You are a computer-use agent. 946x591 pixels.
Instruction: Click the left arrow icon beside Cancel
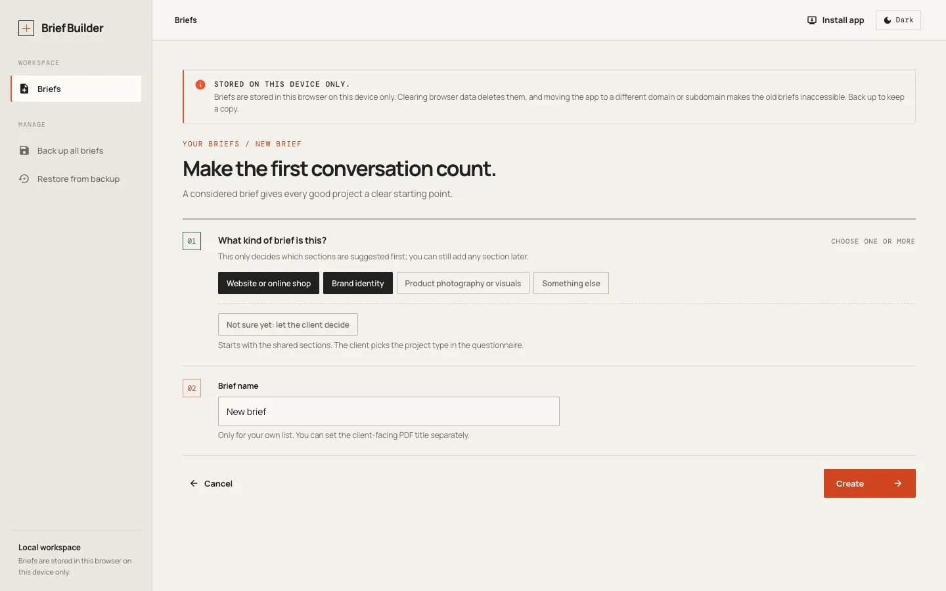[194, 483]
